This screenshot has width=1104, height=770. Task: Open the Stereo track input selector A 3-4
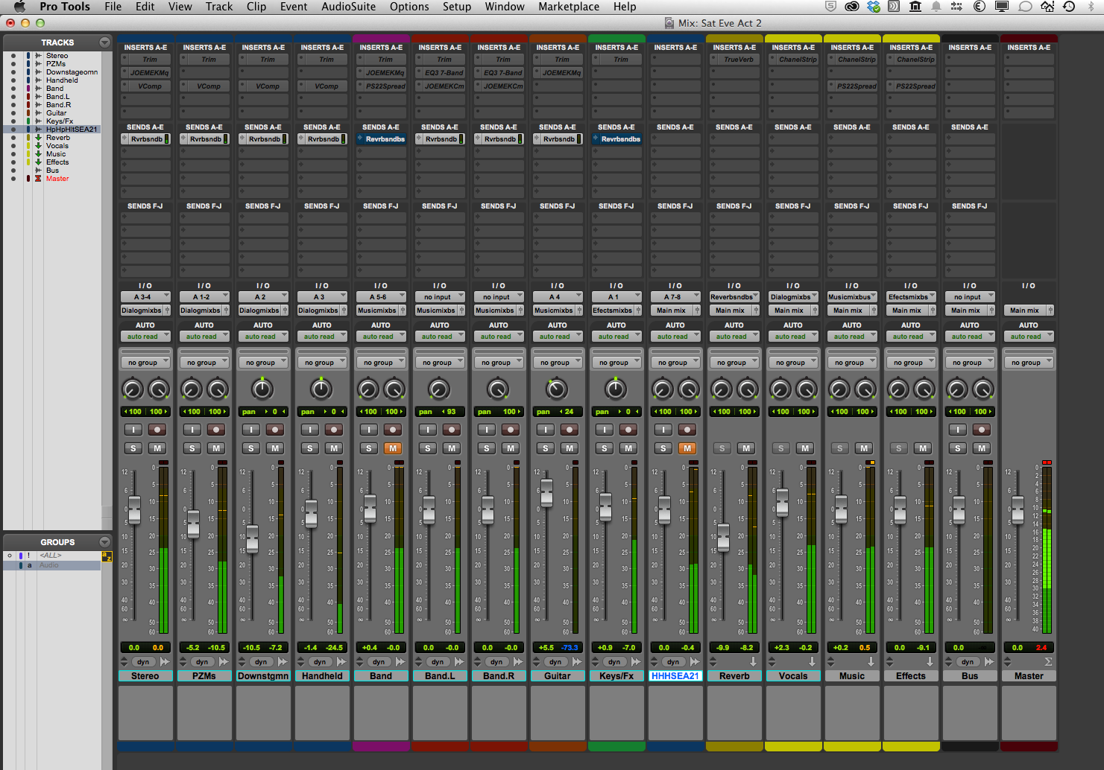point(145,297)
